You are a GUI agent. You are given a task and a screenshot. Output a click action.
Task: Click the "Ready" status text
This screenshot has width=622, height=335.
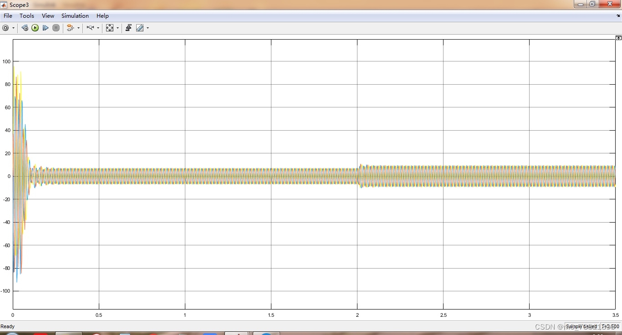tap(7, 326)
